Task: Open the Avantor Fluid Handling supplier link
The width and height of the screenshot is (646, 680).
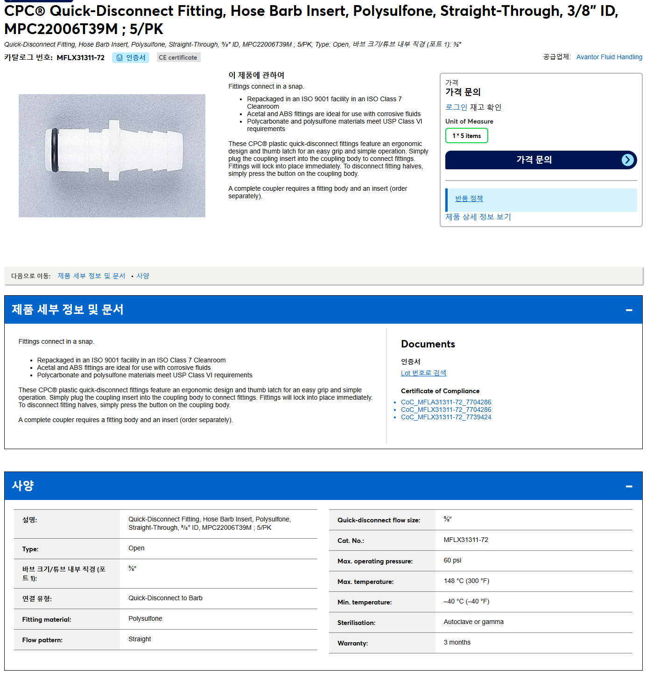Action: pos(609,57)
